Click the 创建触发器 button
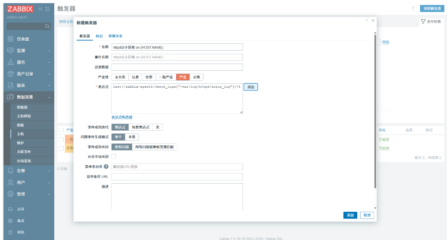447x240 pixels. click(x=432, y=9)
